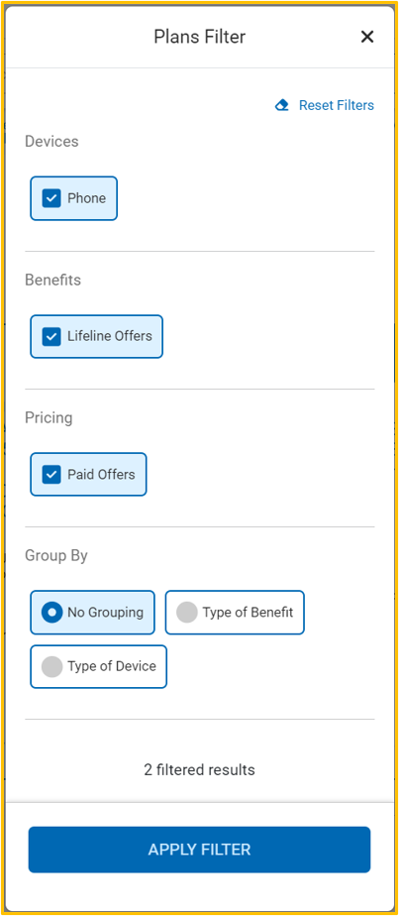Click the Group By section heading
The width and height of the screenshot is (399, 916).
pyautogui.click(x=56, y=555)
